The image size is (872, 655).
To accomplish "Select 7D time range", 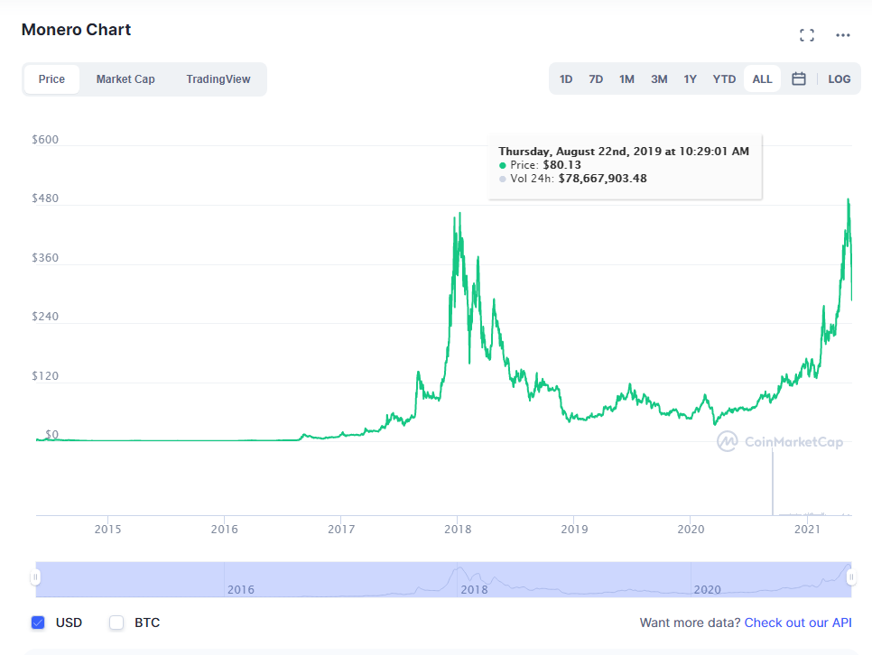I will (596, 78).
